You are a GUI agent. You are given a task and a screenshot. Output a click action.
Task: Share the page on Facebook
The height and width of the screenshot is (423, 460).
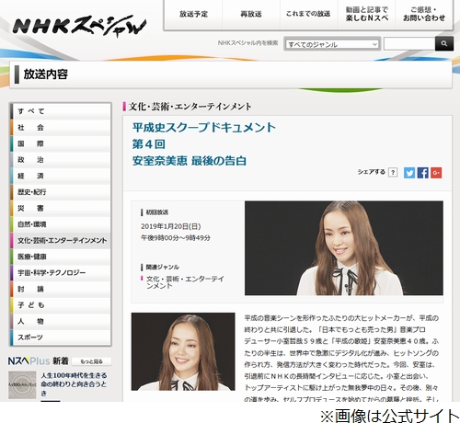422,173
